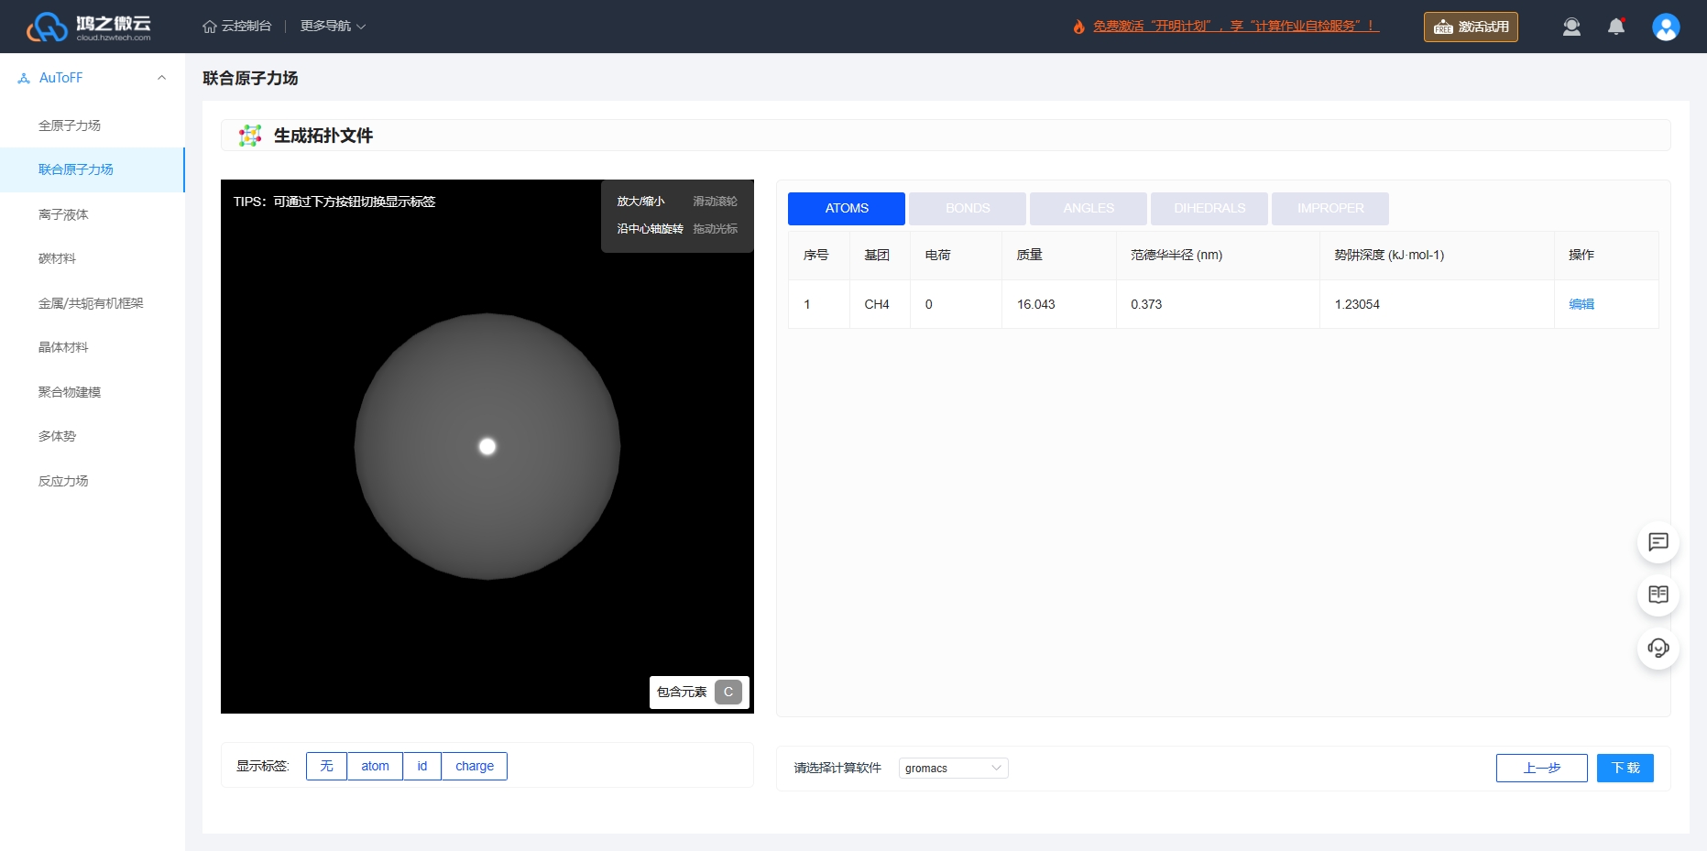Screen dimensions: 1707x851
Task: Set display label to 无
Action: tap(326, 766)
